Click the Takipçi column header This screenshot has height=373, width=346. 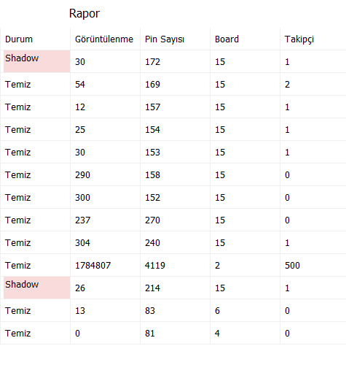[313, 39]
